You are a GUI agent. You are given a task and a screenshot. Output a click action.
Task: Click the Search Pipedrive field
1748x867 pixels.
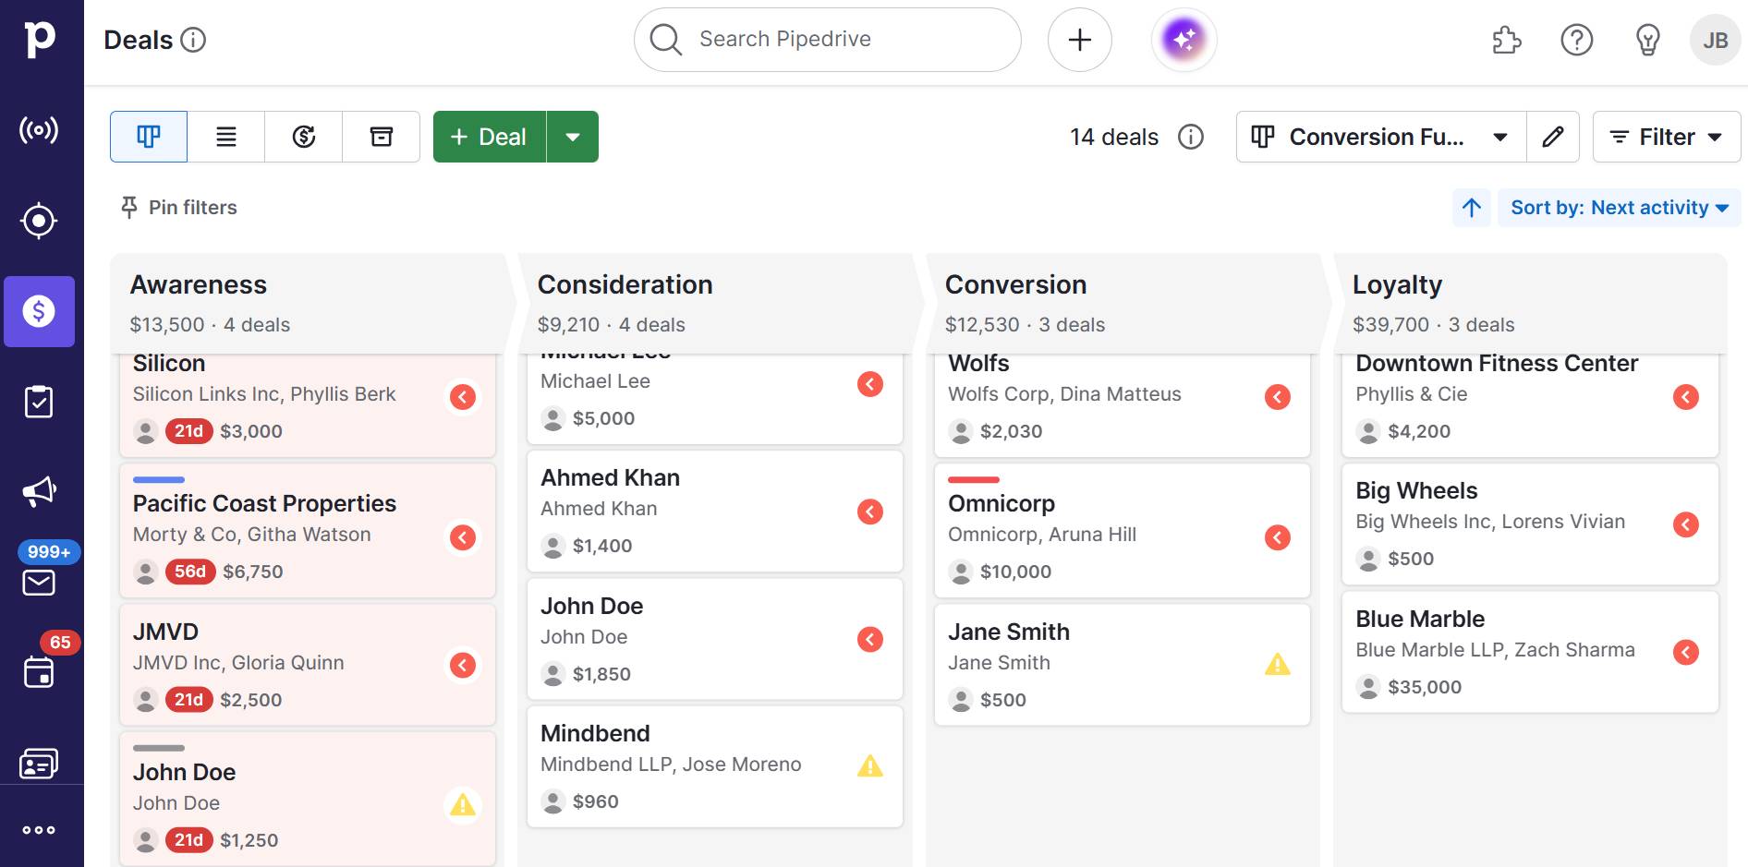click(827, 39)
